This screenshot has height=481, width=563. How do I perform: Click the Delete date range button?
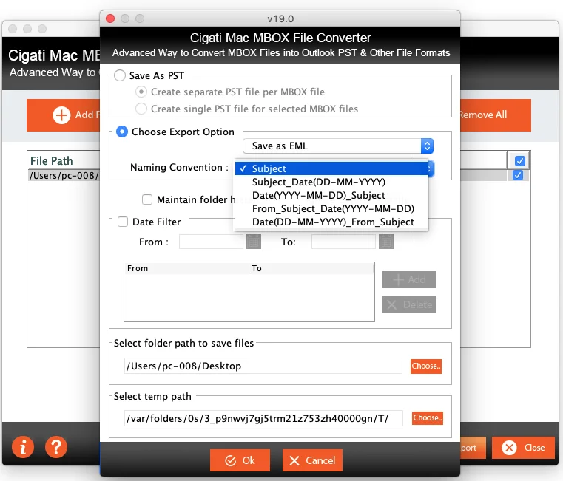(x=409, y=304)
